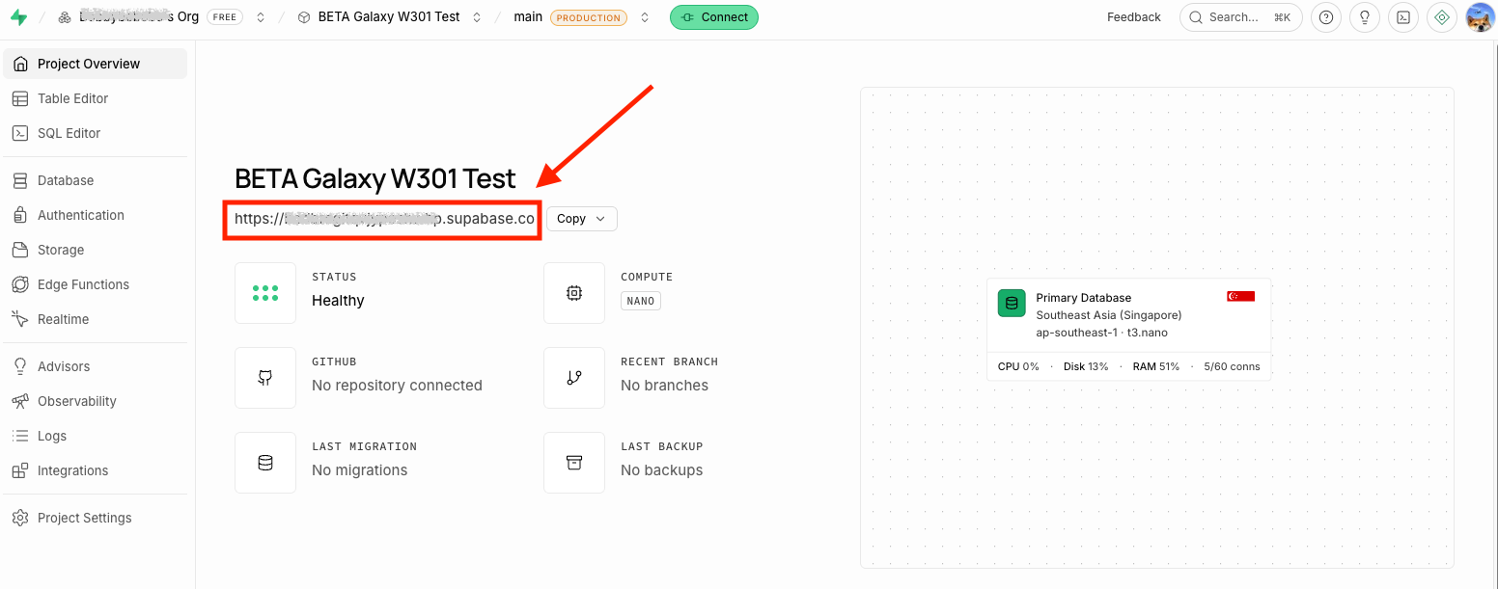This screenshot has width=1498, height=589.
Task: Click the GitHub card icon
Action: (265, 378)
